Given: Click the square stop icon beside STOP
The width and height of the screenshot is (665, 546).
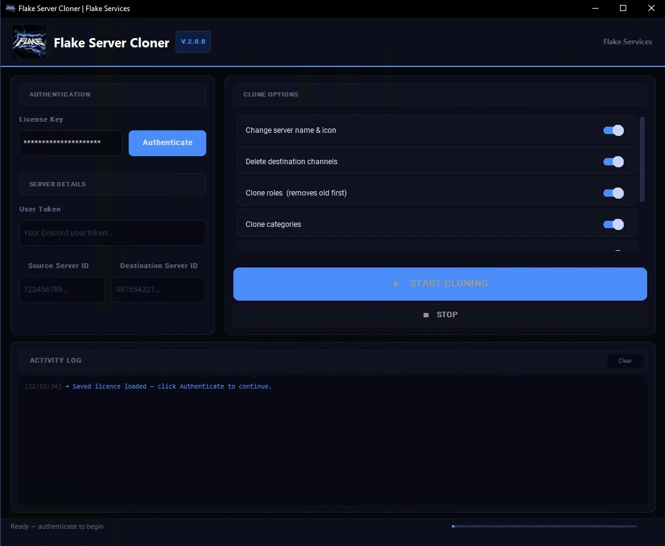Looking at the screenshot, I should (x=426, y=315).
